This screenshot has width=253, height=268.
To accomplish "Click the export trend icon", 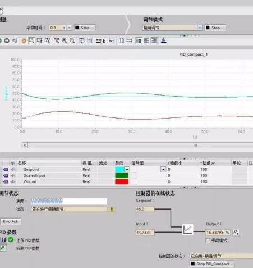I will point(163,40).
